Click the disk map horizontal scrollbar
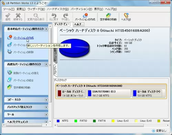Image resolution: width=172 pixels, height=135 pixels. (x=100, y=125)
